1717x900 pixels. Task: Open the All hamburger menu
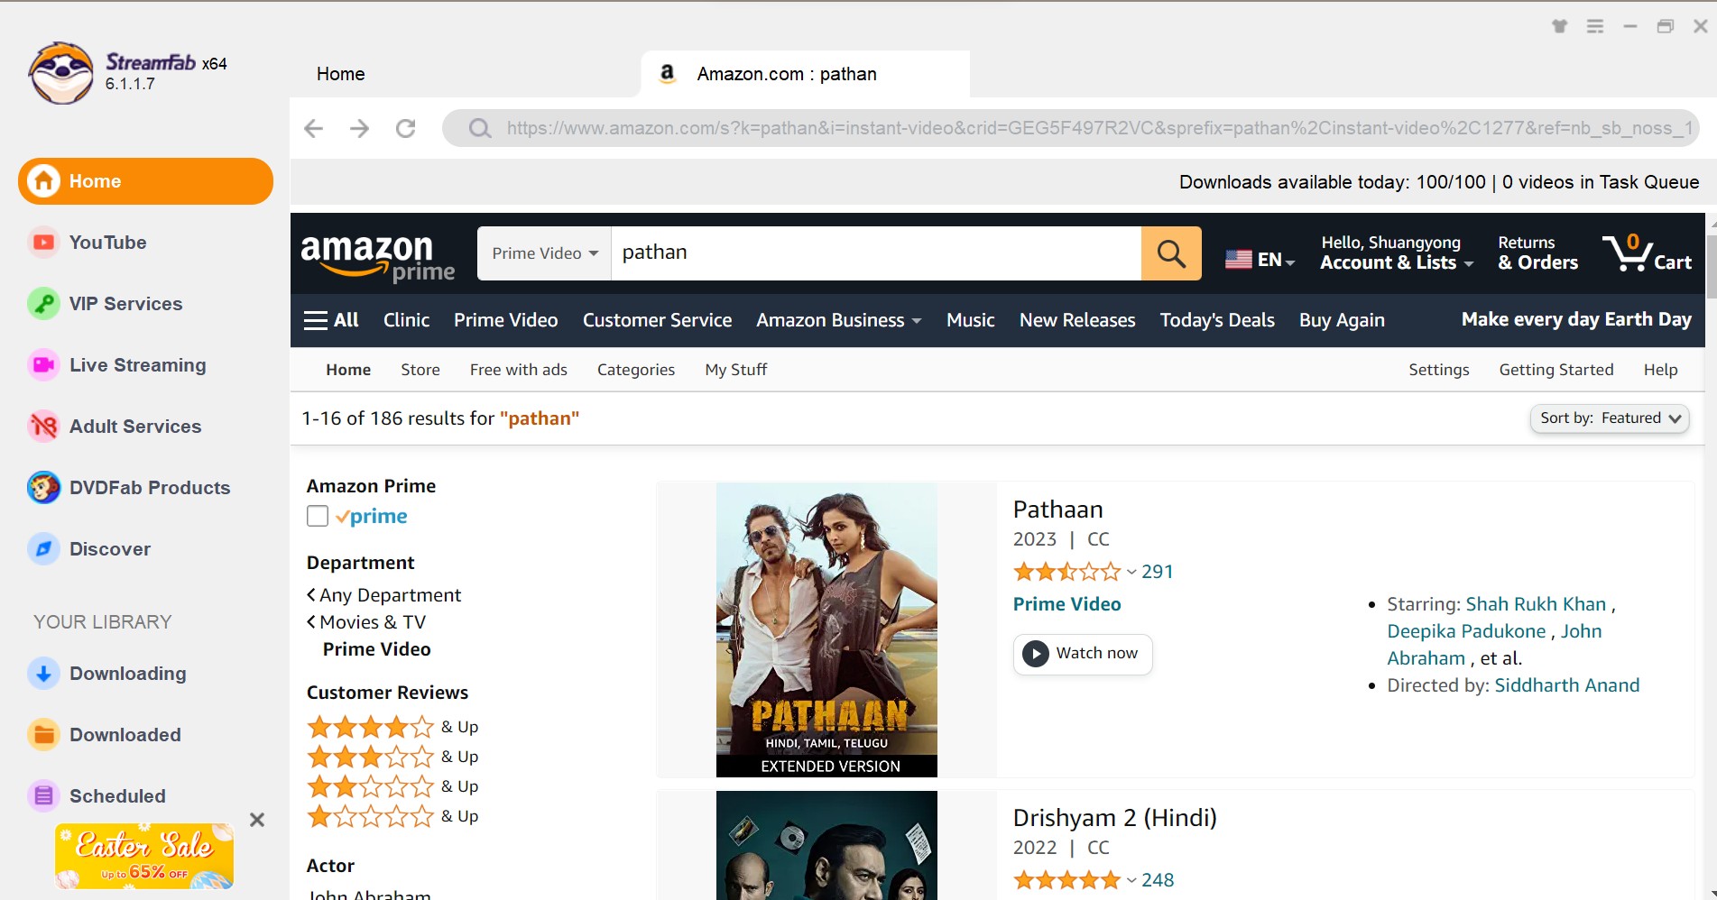point(331,320)
